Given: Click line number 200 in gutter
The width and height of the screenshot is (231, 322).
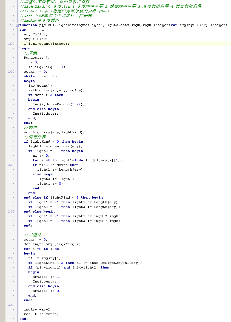Looking at the screenshot, I should pos(11,72).
